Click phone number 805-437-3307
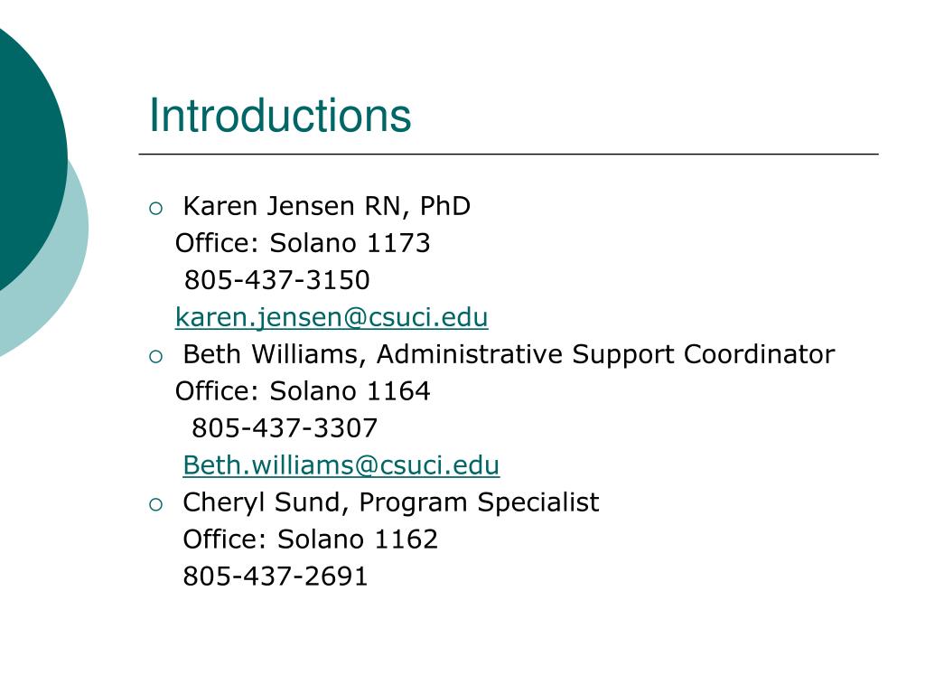This screenshot has width=925, height=694. coord(285,428)
